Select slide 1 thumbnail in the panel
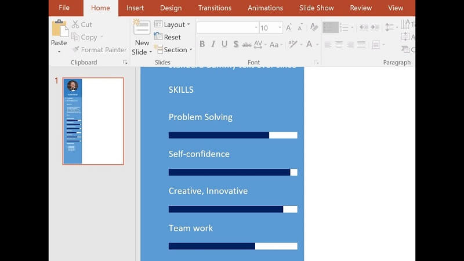The image size is (464, 261). tap(93, 121)
